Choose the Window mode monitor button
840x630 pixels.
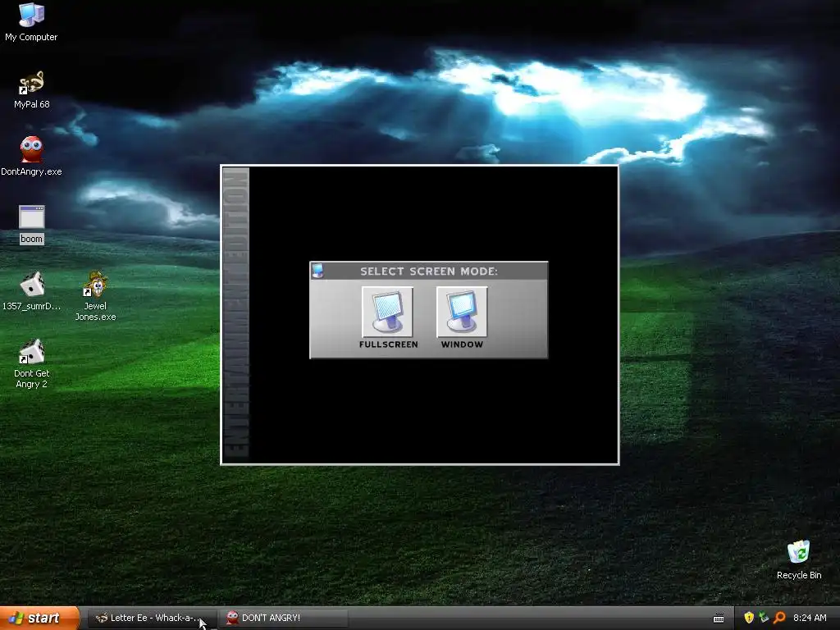coord(462,312)
